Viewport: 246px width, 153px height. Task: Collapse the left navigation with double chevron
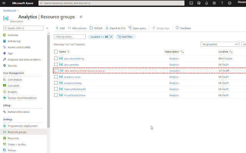[x=47, y=28]
